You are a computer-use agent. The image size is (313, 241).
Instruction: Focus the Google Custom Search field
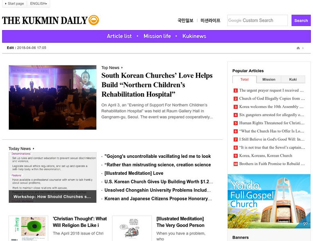click(x=257, y=20)
